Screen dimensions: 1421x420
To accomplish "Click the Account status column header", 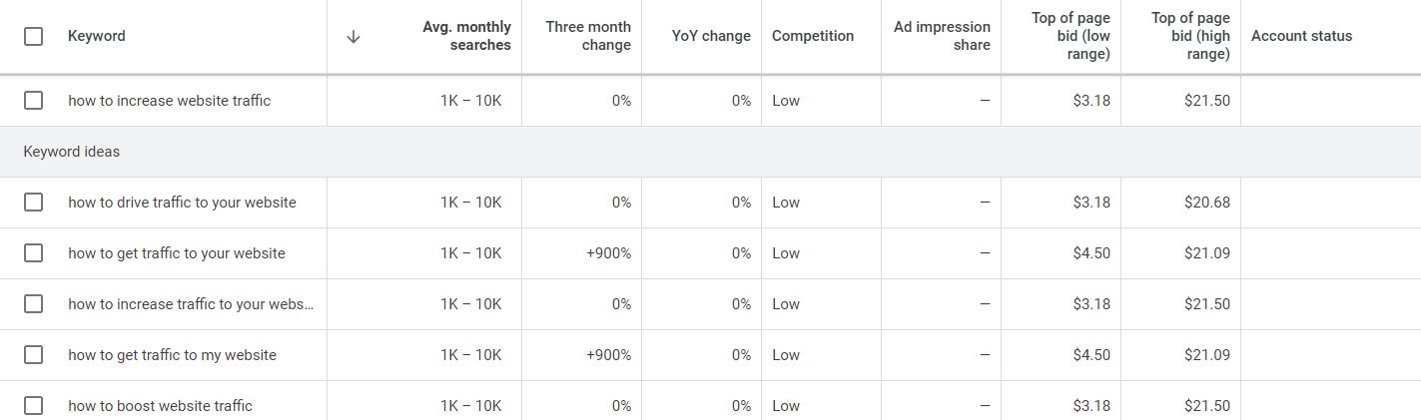I will (1301, 36).
